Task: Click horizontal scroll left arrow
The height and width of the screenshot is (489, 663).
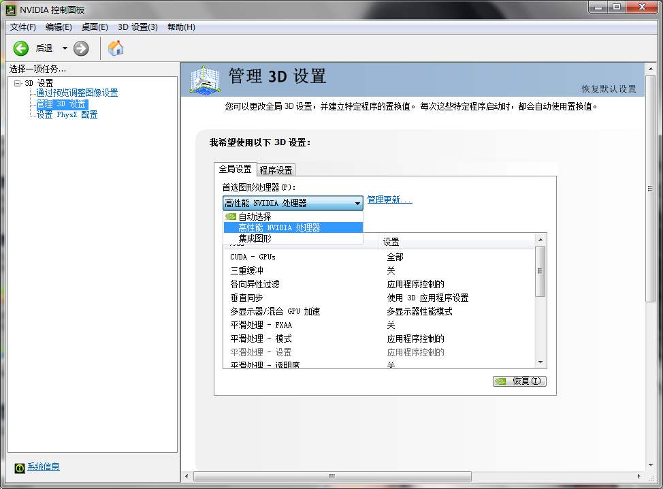Action: (x=187, y=476)
